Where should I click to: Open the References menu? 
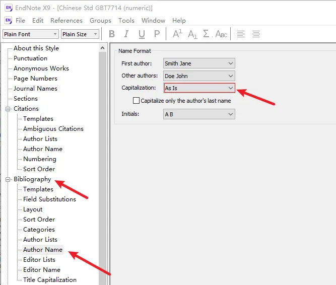[x=66, y=21]
